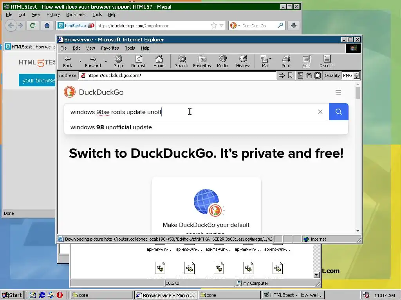Click the Quality PNG value field

[348, 75]
